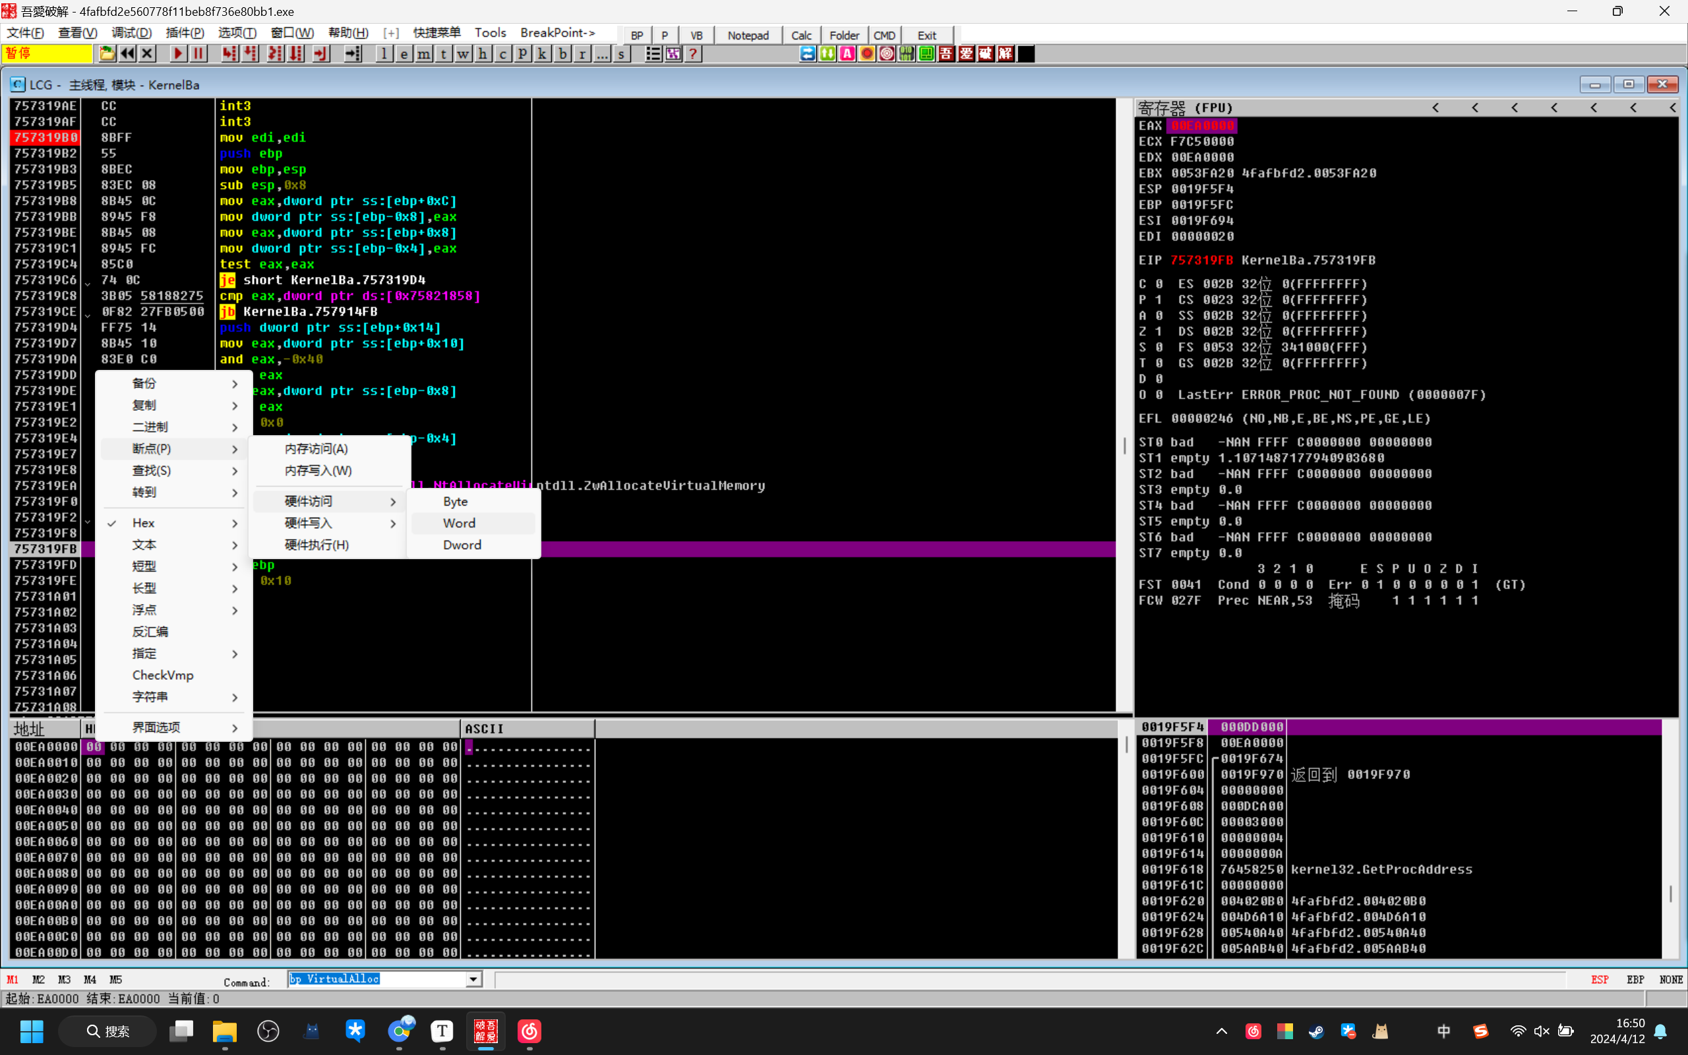1688x1055 pixels.
Task: Open references window with 'r' button
Action: click(582, 53)
